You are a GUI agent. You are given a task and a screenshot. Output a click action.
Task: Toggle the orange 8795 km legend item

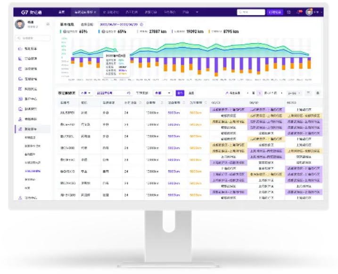223,32
